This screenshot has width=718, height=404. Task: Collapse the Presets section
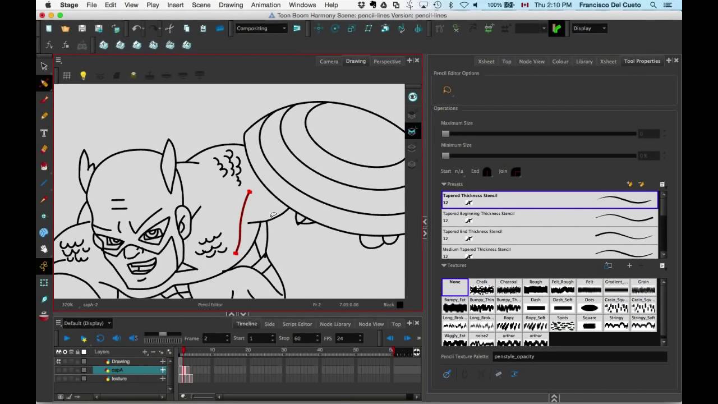click(444, 184)
